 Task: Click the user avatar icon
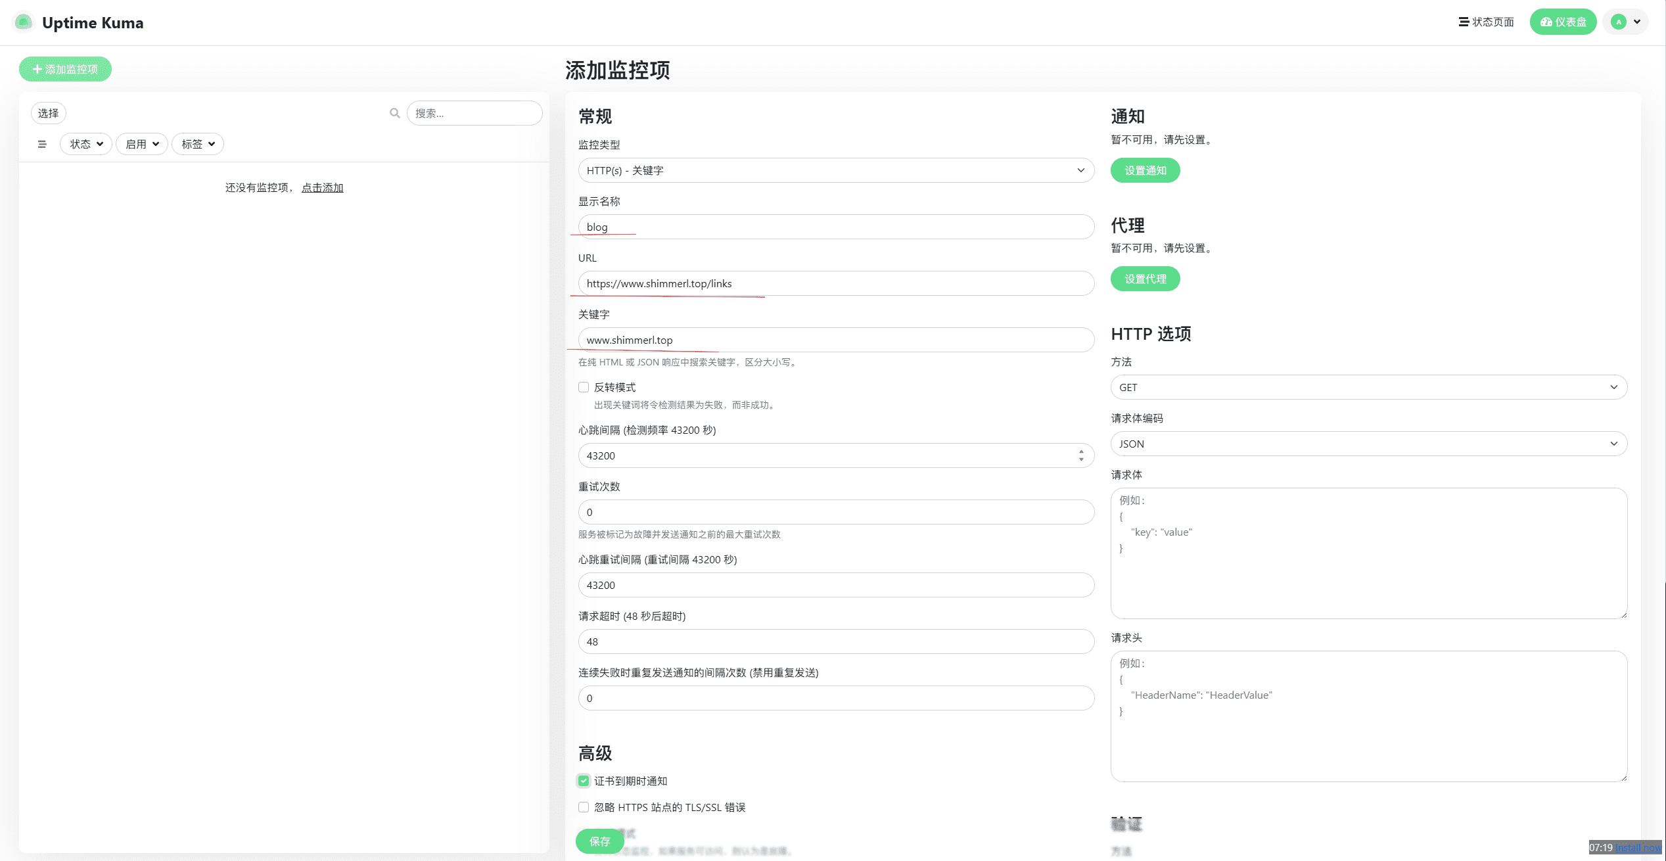pos(1619,22)
